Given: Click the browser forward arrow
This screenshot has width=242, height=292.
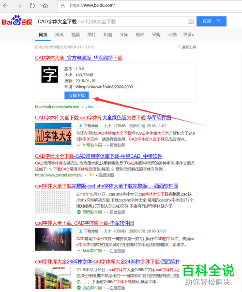Looking at the screenshot, I should coord(19,6).
